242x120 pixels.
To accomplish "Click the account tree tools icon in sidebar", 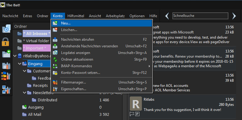I will click(6, 90).
